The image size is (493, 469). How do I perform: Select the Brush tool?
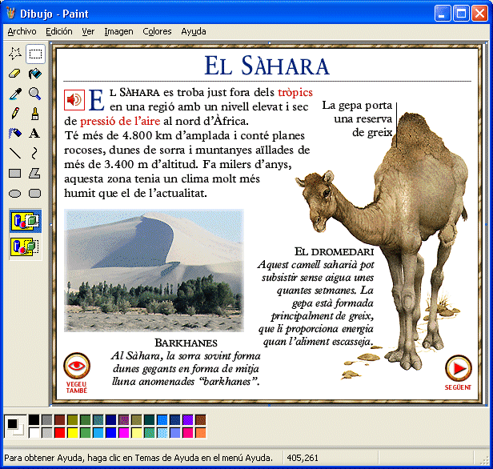[35, 114]
